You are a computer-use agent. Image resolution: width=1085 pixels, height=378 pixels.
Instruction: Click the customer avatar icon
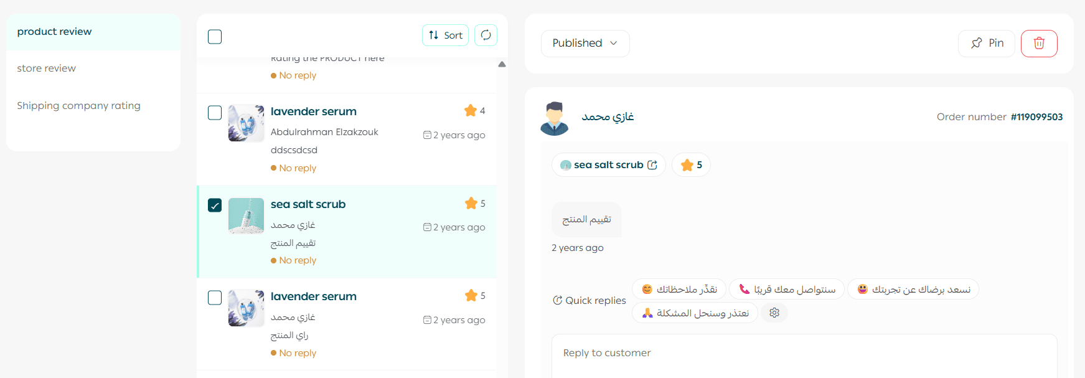[554, 118]
